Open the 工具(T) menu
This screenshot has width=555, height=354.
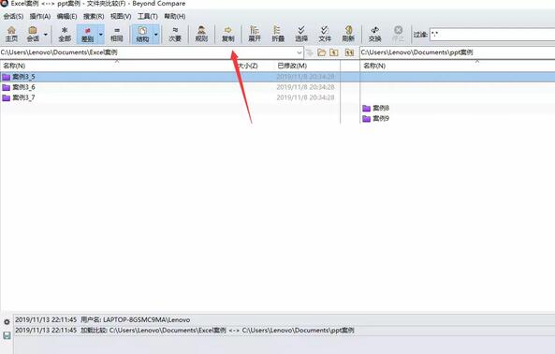pos(148,16)
